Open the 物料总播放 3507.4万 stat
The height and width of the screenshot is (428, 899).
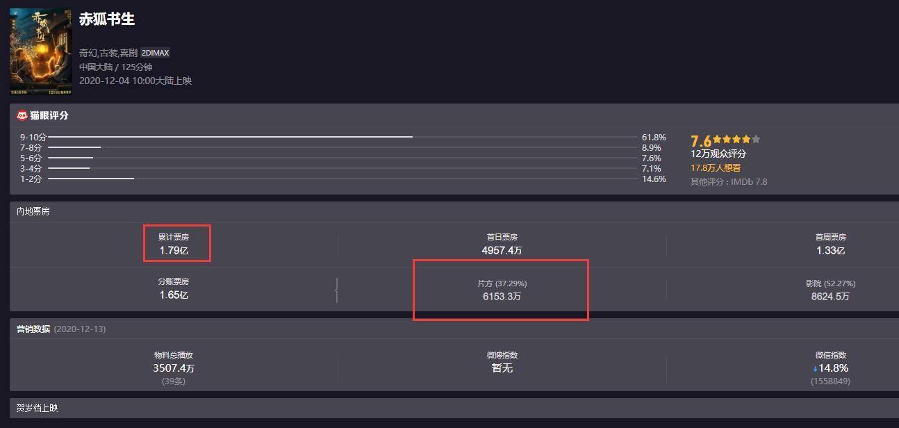click(174, 368)
